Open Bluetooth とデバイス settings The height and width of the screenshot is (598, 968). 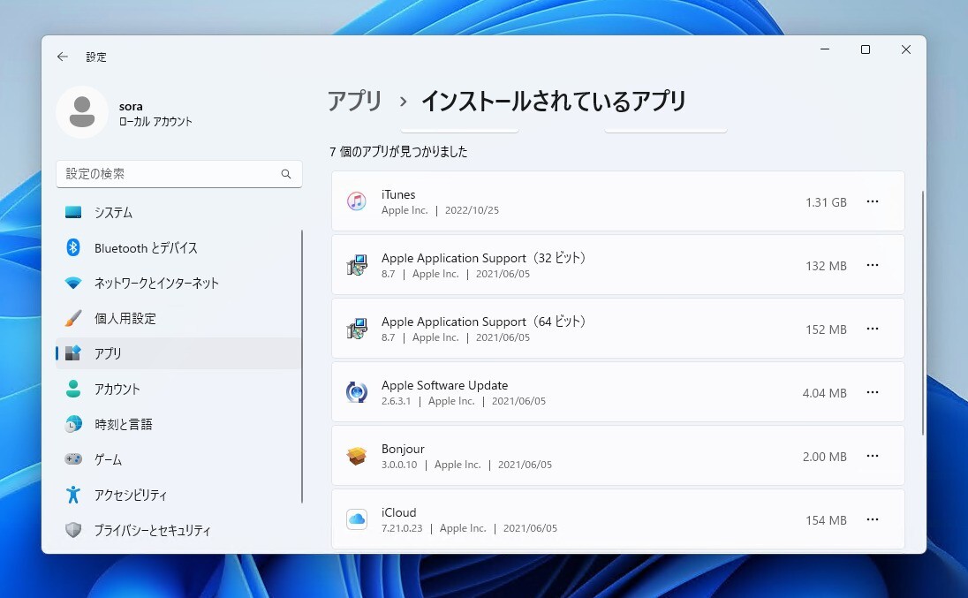(x=178, y=248)
